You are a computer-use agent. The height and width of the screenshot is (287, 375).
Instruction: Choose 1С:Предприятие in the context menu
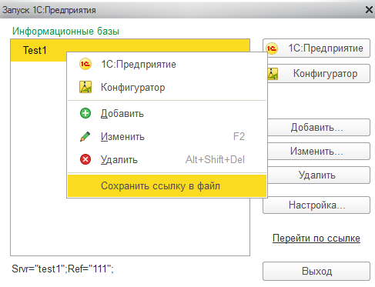tap(167, 64)
